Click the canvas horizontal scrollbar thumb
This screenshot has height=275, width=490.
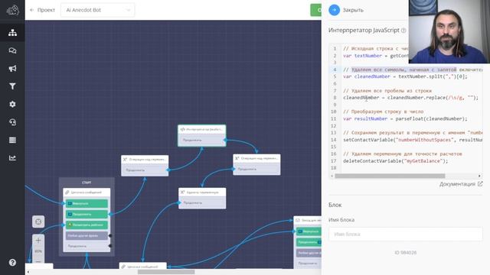click(166, 272)
